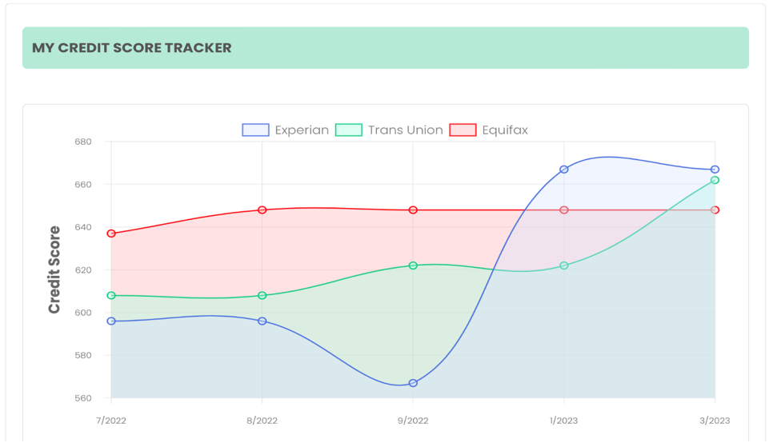
Task: Select Trans Union data point for 7/2022
Action: (x=111, y=296)
